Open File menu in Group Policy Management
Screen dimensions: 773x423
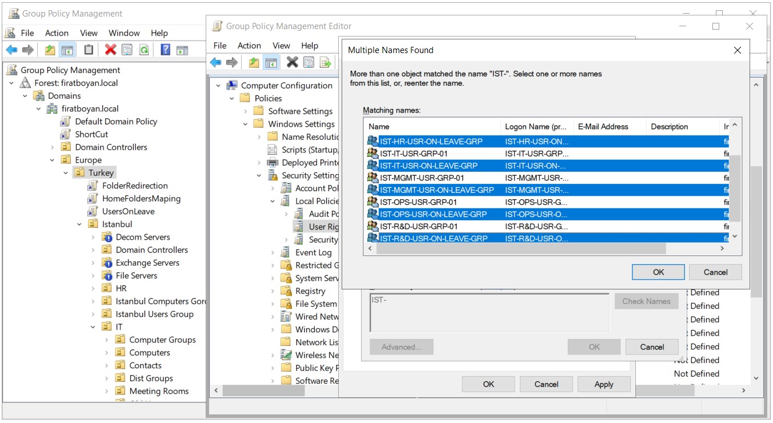coord(27,33)
